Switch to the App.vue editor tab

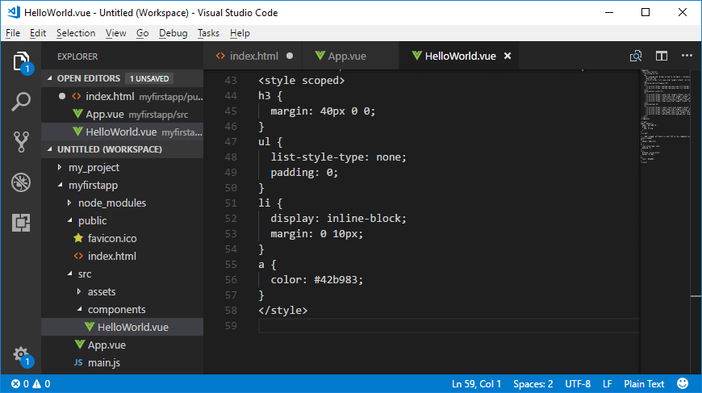pyautogui.click(x=350, y=56)
